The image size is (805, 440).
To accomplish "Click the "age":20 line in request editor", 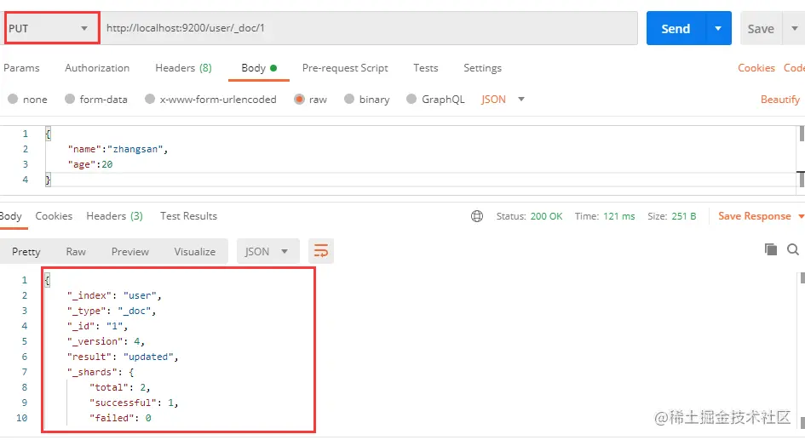I will tap(89, 164).
